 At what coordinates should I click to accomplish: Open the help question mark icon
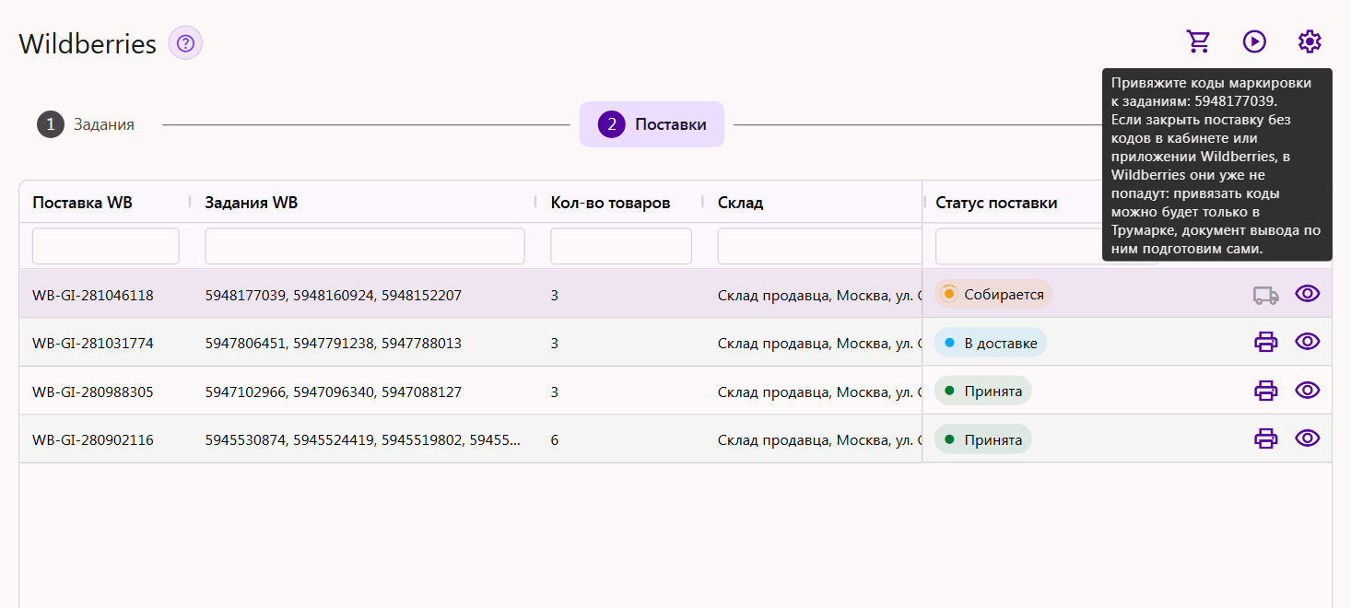click(185, 43)
